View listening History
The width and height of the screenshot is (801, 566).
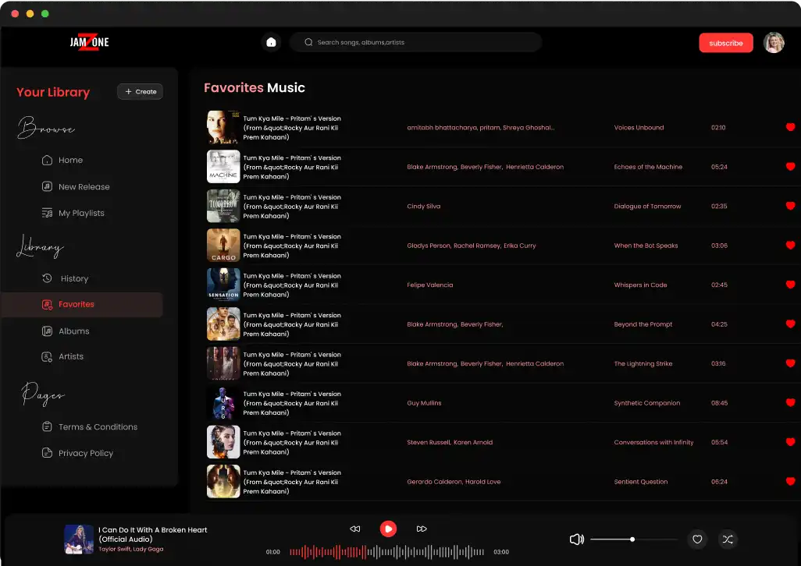click(65, 278)
